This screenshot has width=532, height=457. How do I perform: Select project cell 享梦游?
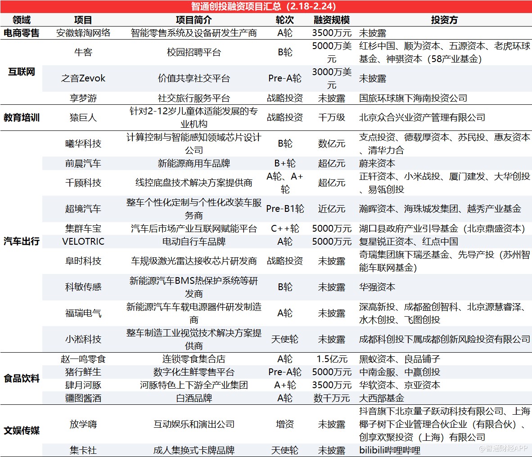click(83, 98)
